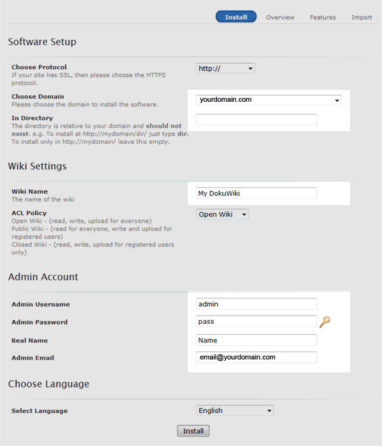Viewport: 382px width, 446px height.
Task: Click the Wiki Settings heading
Action: pos(38,166)
